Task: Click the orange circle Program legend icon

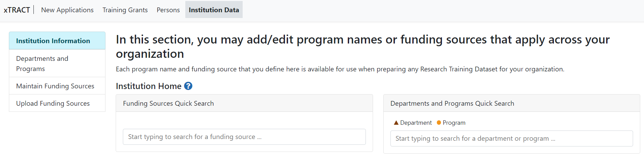Action: pos(439,123)
